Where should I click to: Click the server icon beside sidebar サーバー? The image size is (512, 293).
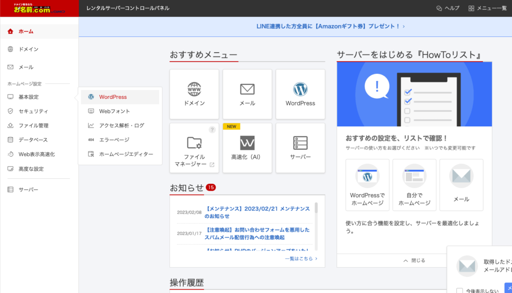(x=10, y=190)
